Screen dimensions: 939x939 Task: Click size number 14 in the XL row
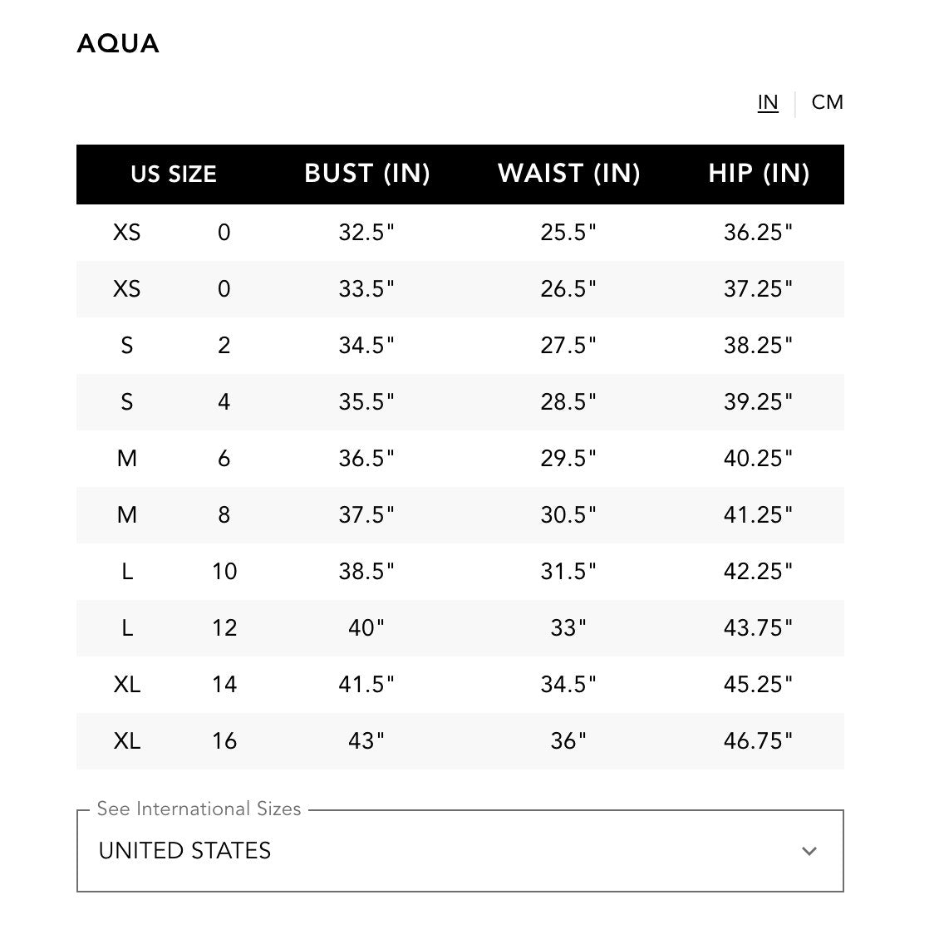point(224,684)
